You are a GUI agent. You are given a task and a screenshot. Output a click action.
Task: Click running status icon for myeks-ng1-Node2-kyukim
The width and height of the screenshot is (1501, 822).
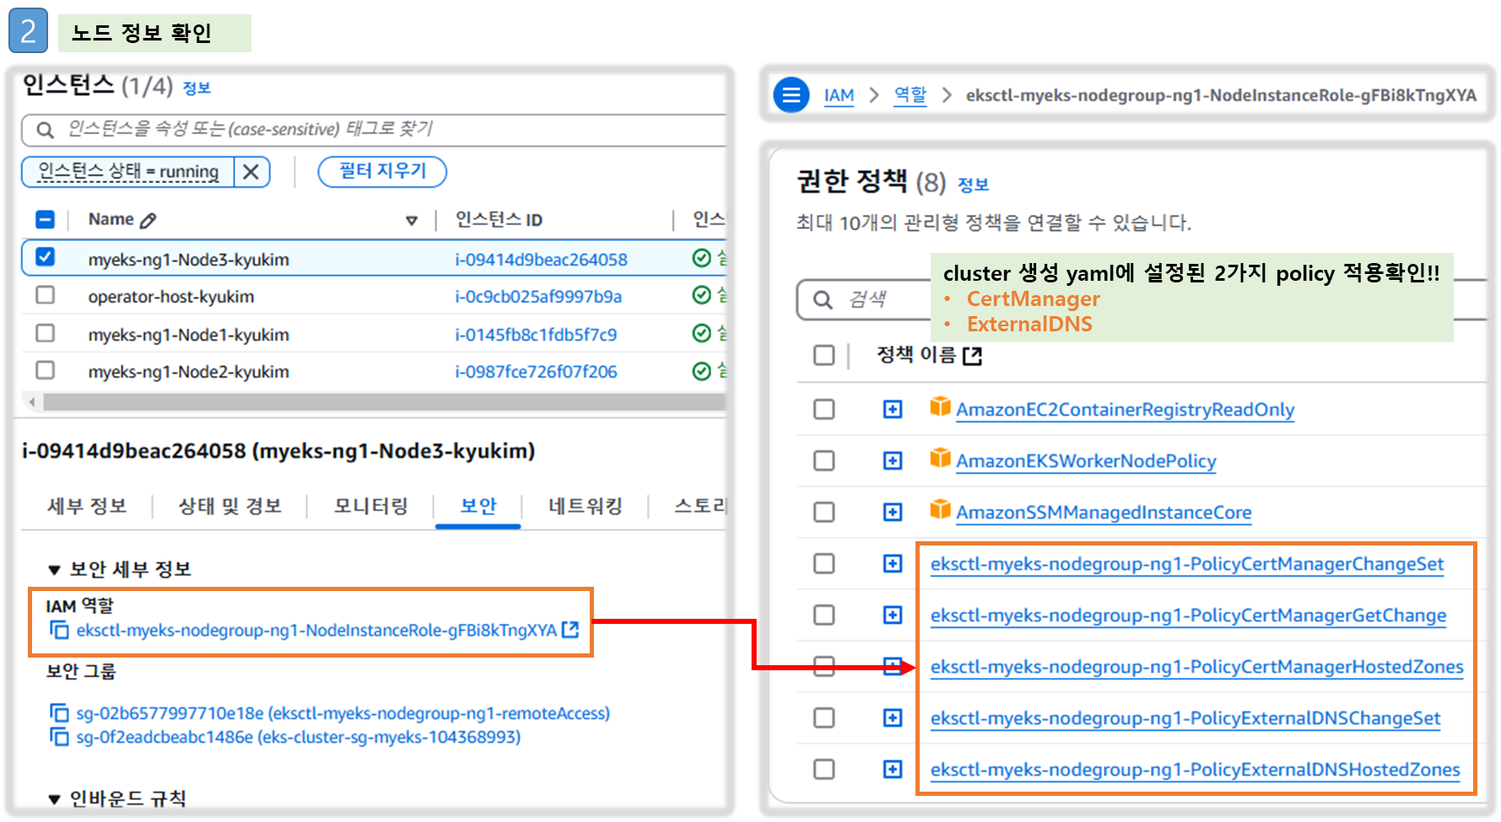point(701,370)
